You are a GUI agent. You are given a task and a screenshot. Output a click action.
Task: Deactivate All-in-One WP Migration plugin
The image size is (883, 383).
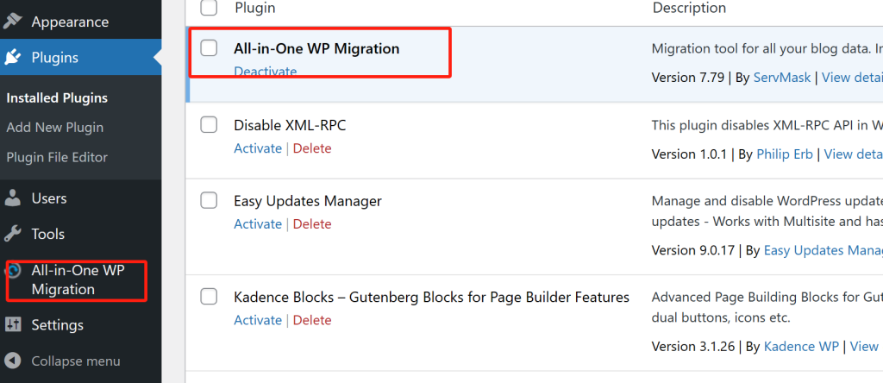point(266,72)
